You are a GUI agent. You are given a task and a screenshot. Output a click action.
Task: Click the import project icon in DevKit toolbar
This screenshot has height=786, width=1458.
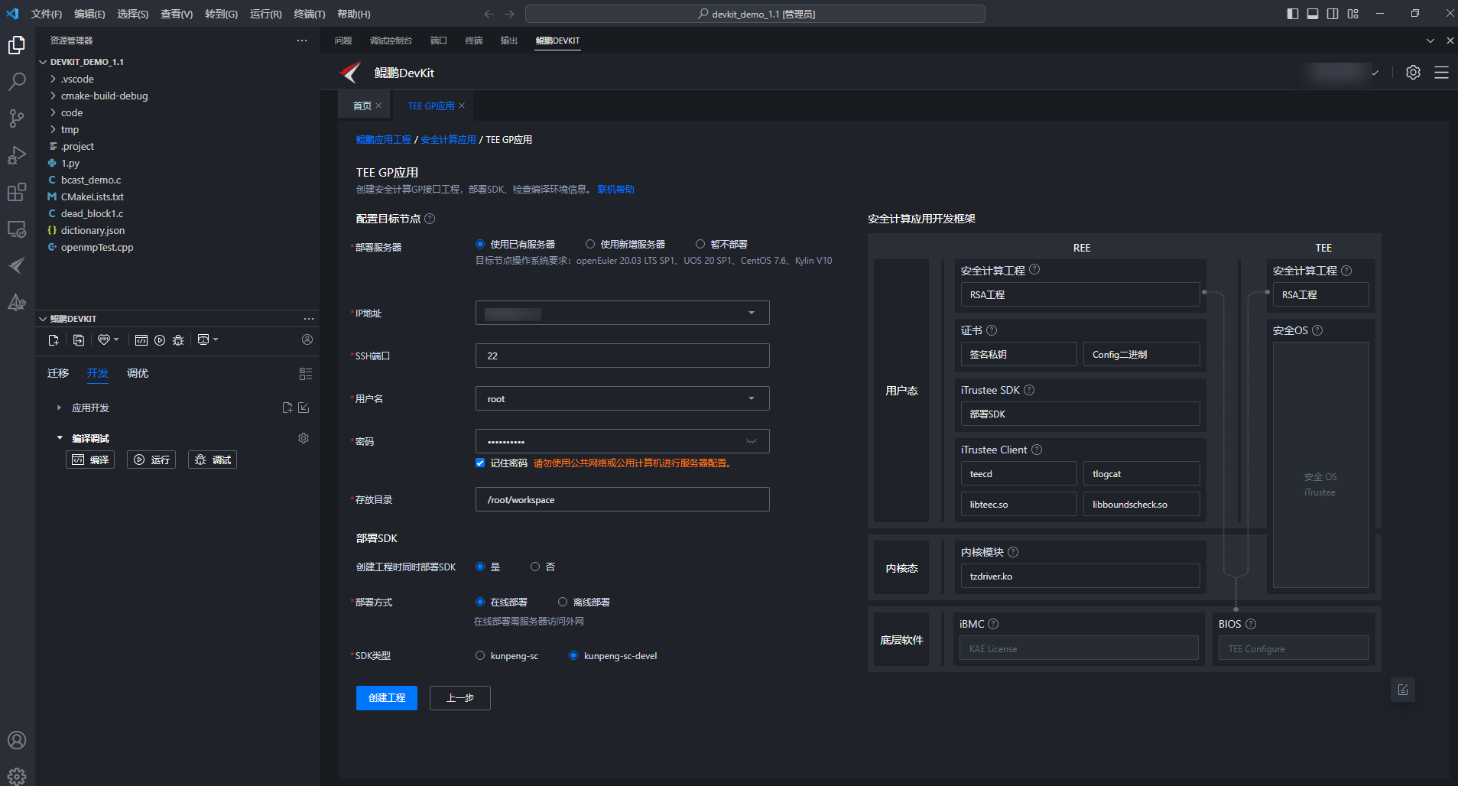79,340
